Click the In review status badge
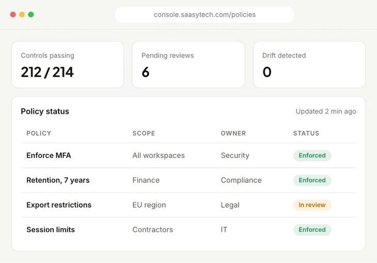Screen dimensions: 377x263 pyautogui.click(x=312, y=205)
